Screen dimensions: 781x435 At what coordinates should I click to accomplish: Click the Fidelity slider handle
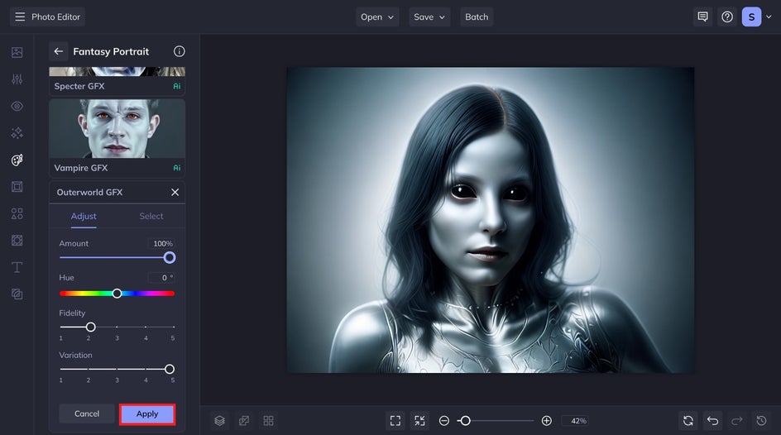click(91, 327)
